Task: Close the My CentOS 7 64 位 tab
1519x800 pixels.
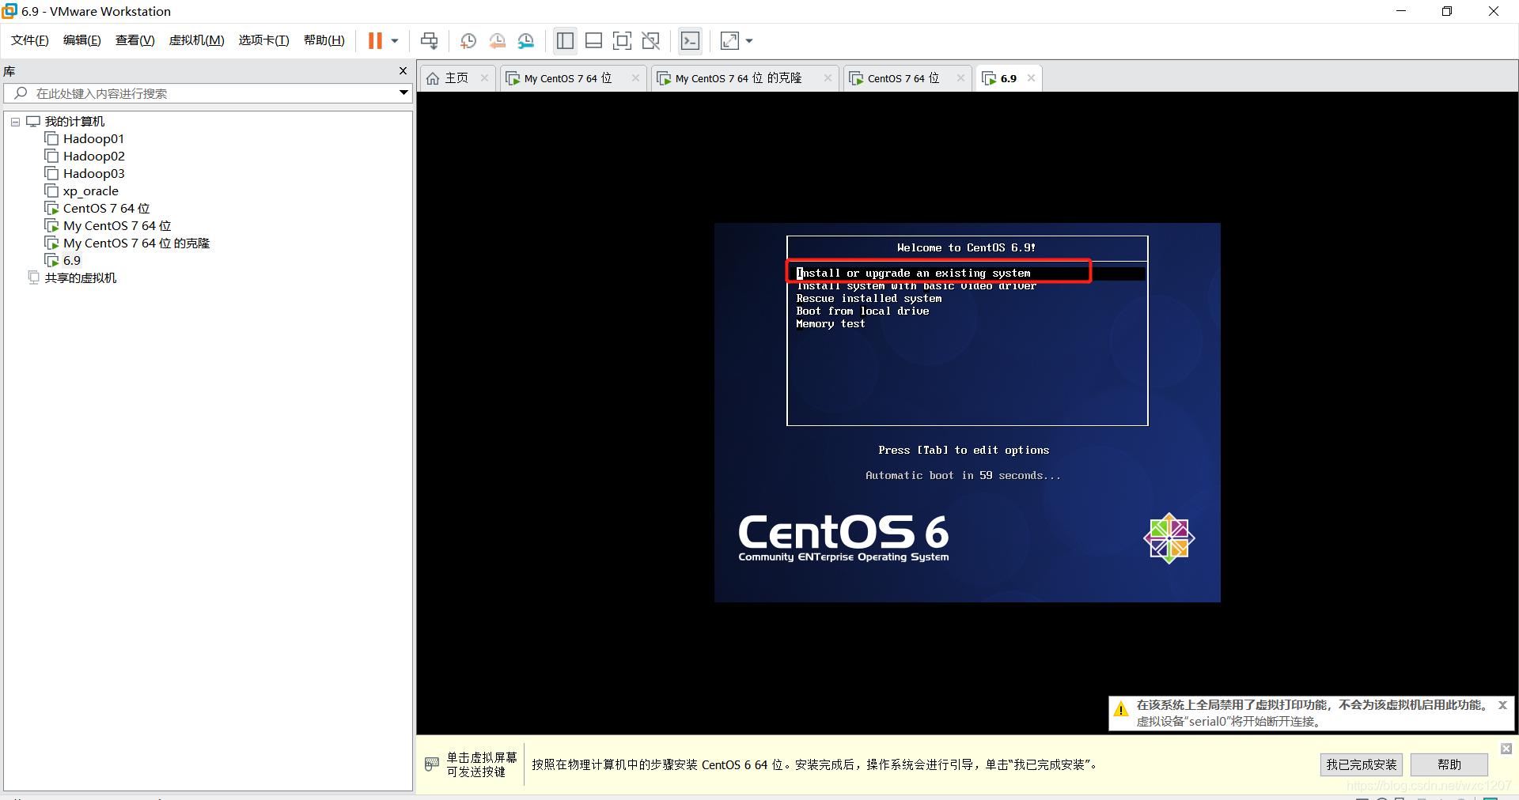Action: tap(635, 78)
